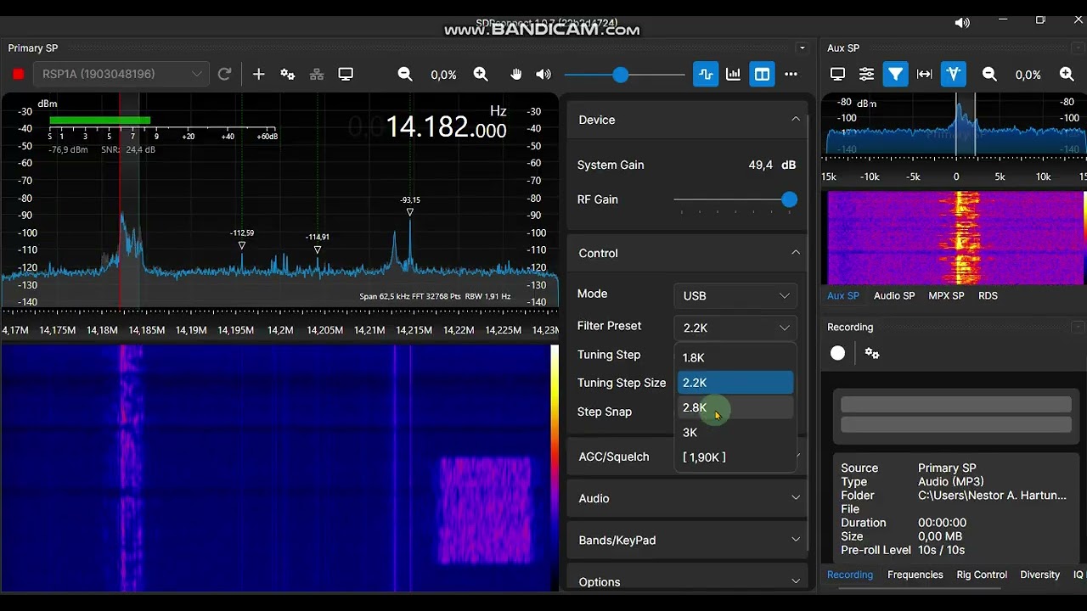
Task: Open the Rig Control tab
Action: click(982, 575)
